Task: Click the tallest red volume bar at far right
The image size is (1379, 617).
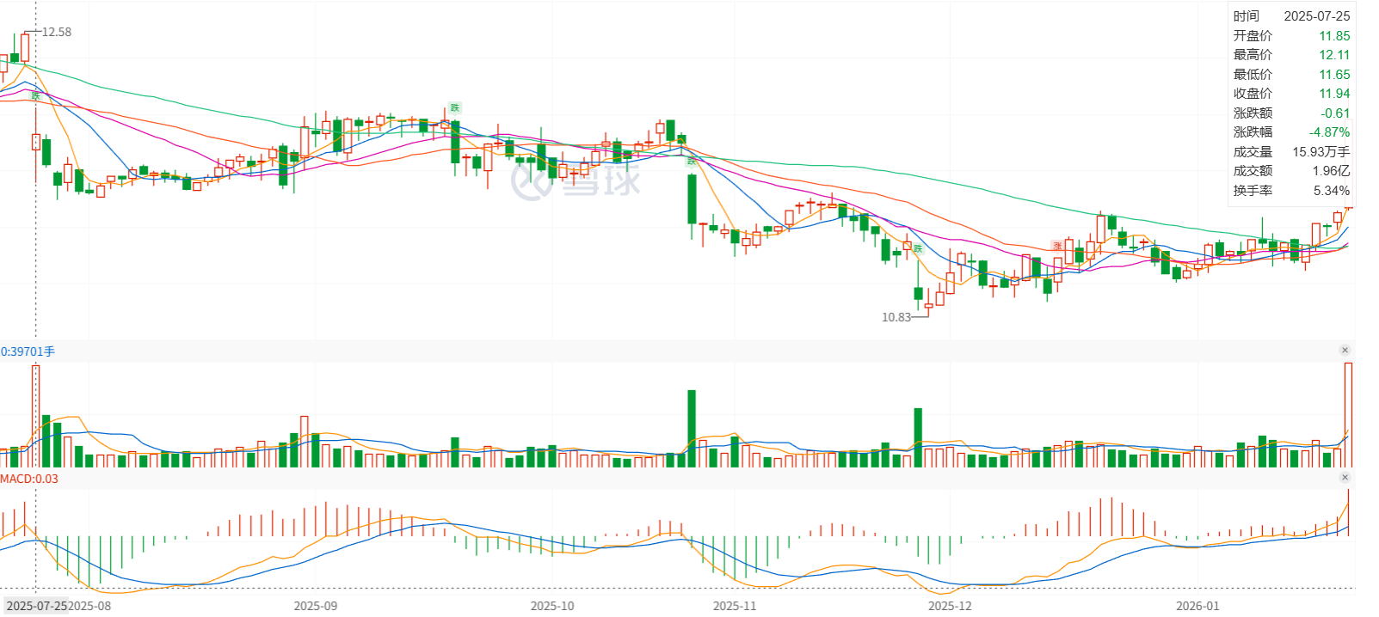Action: tap(1348, 412)
